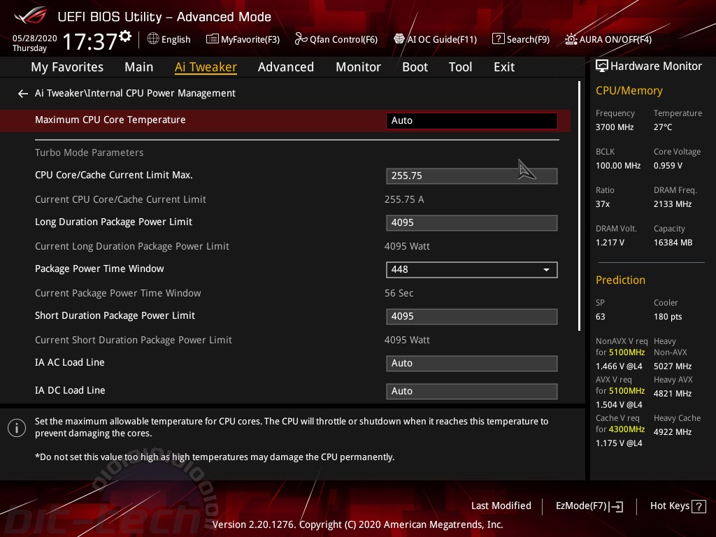Image resolution: width=716 pixels, height=537 pixels.
Task: Click the Package Power Time Window label
Action: [99, 268]
